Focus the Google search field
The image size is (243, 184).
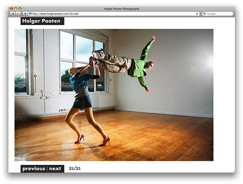coord(218,14)
